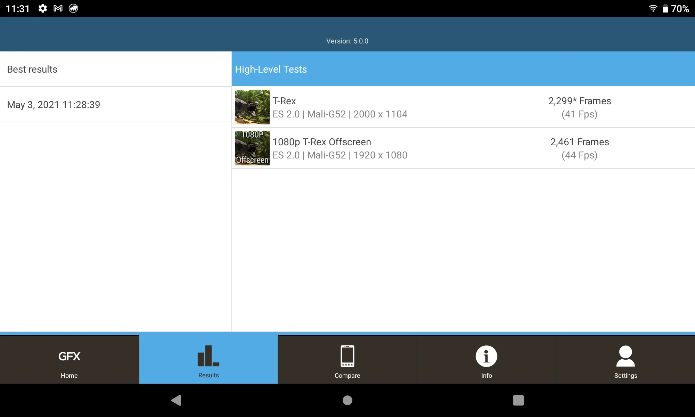This screenshot has height=417, width=695.
Task: Click the 1080P Offscreen thumbnail
Action: (252, 148)
